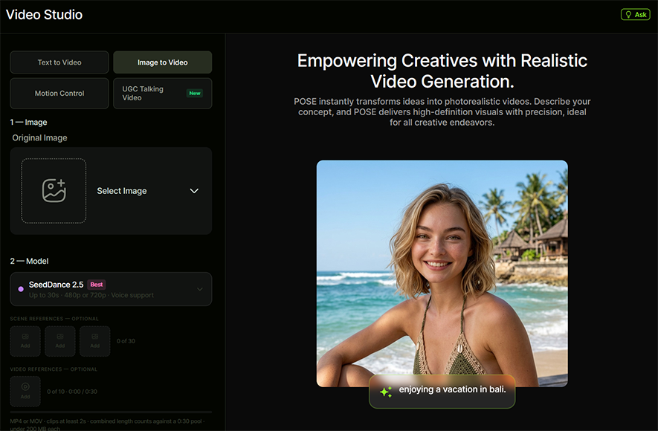Click the Ask button

click(636, 15)
